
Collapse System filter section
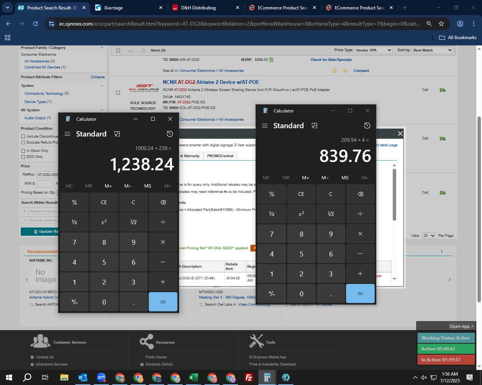(102, 86)
